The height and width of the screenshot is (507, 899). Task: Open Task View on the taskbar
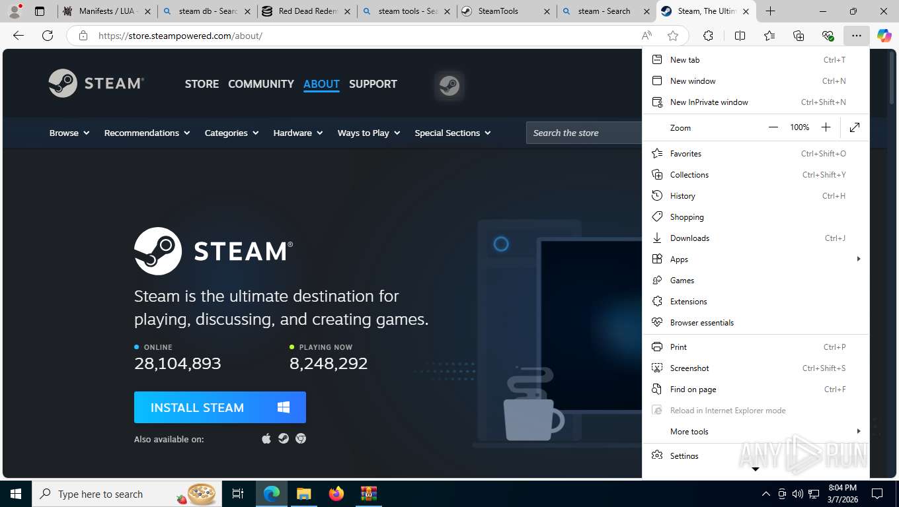[238, 494]
